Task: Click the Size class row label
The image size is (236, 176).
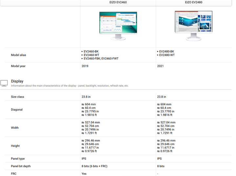Action: [x=17, y=97]
